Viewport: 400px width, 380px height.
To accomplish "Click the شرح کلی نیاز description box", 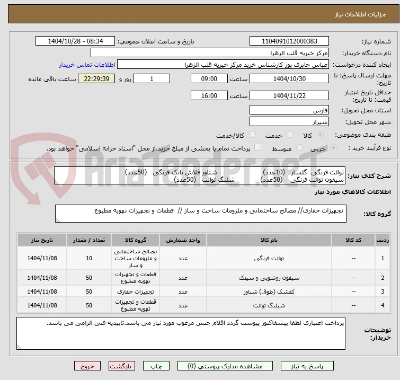I will click(x=200, y=175).
